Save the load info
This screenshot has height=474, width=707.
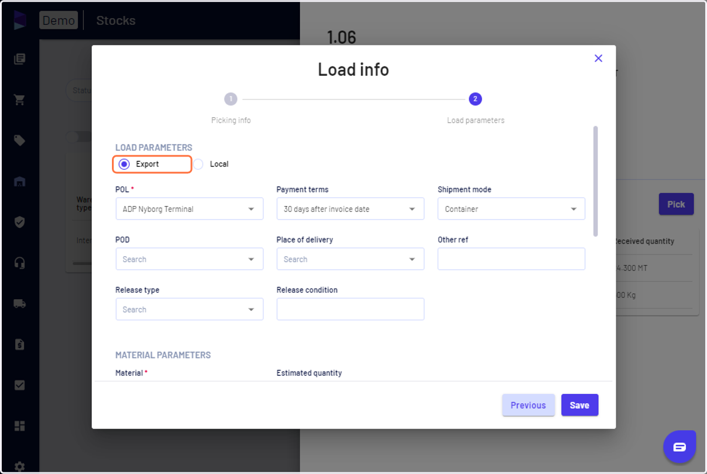pos(580,405)
